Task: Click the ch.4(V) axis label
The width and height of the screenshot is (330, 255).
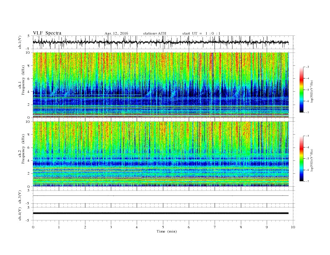Action: coord(20,214)
